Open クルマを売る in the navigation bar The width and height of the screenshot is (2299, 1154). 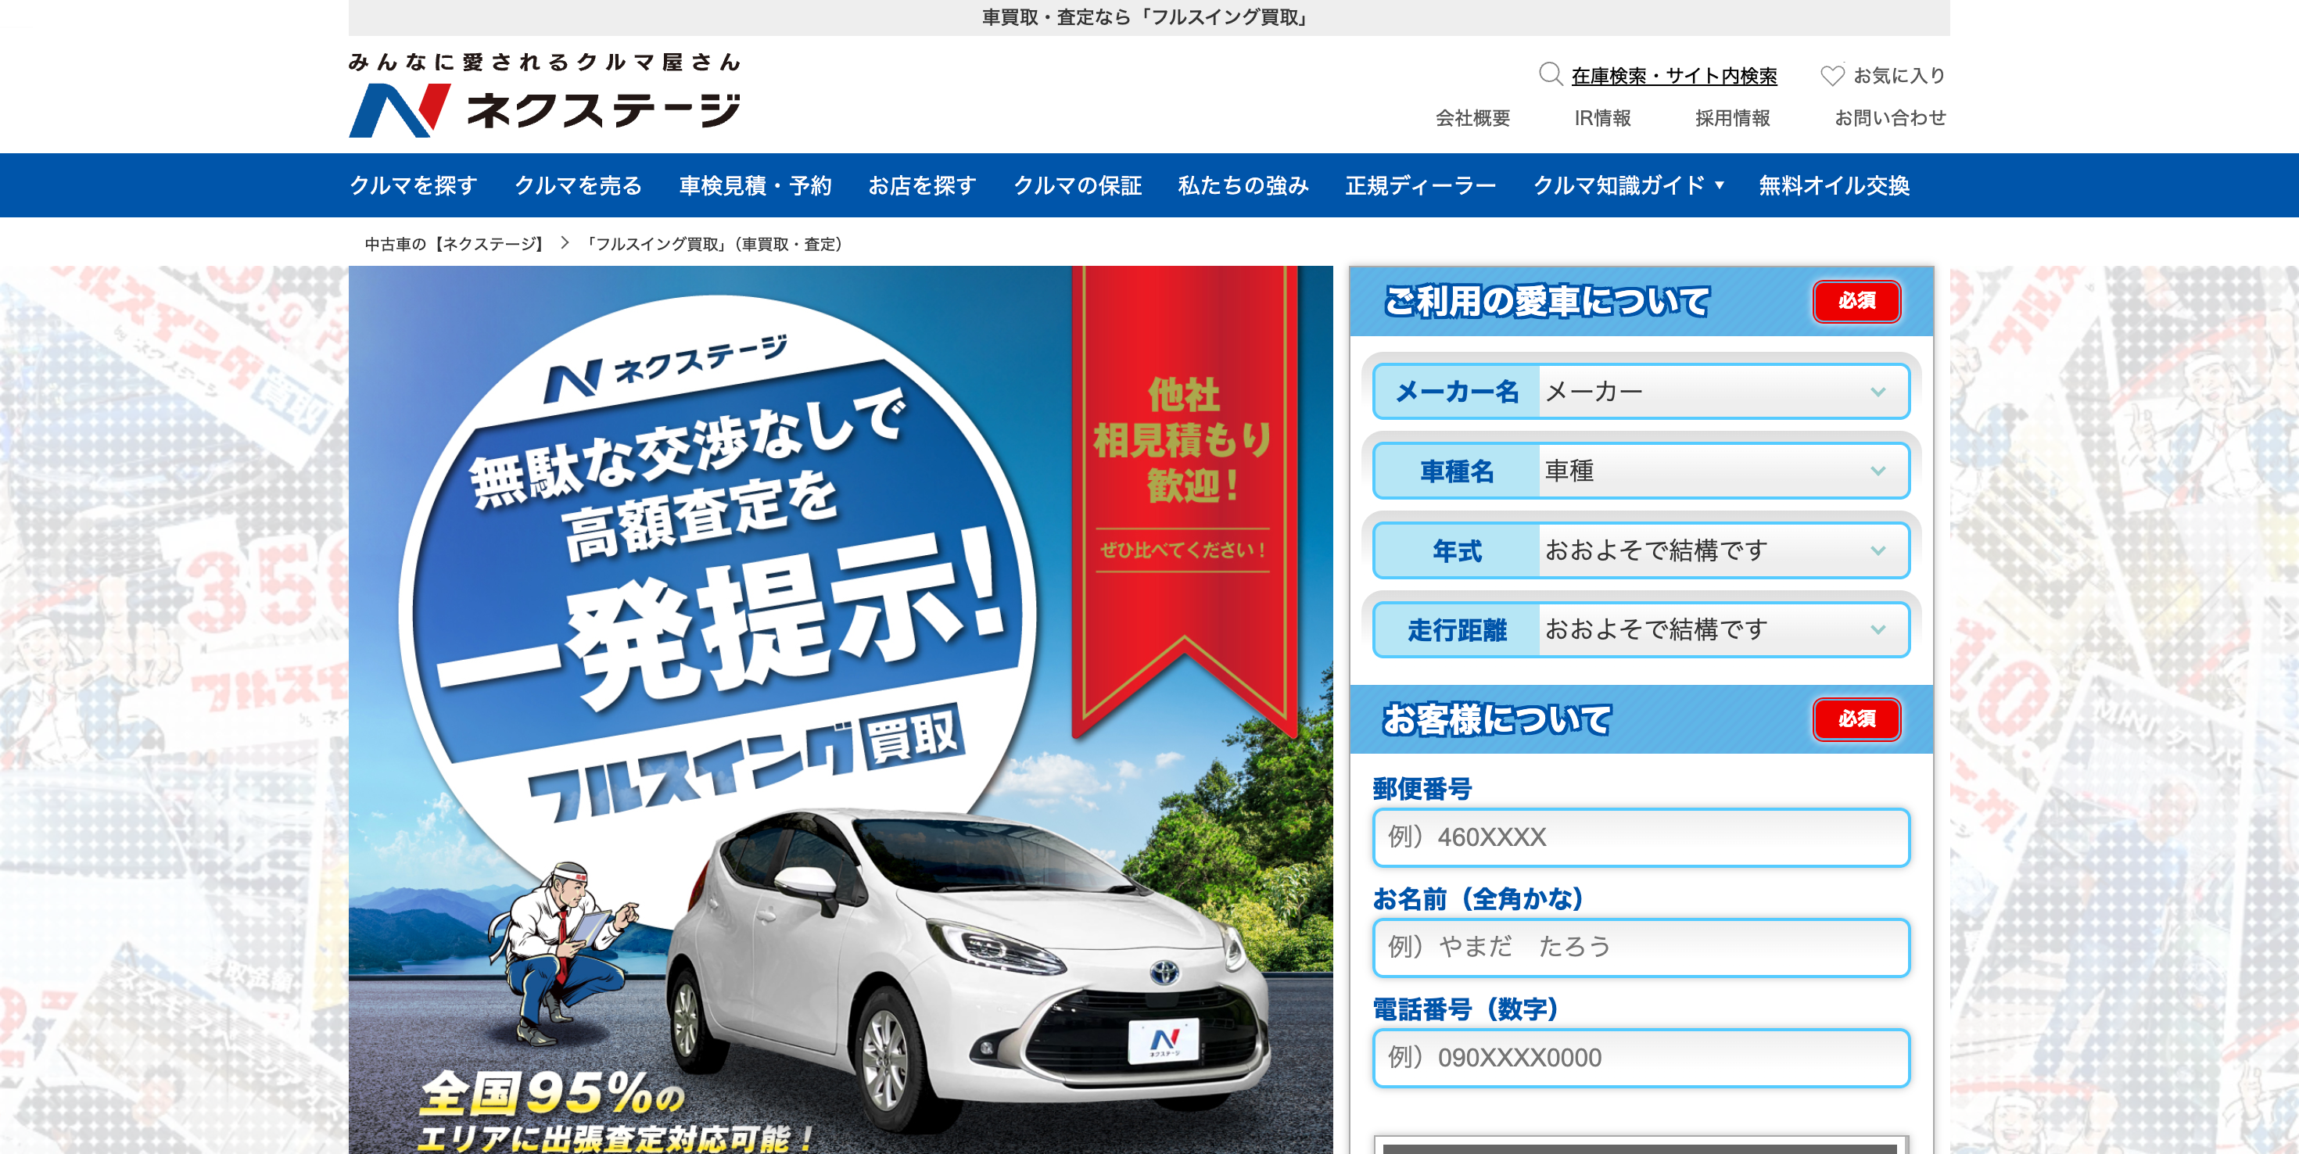pyautogui.click(x=579, y=185)
